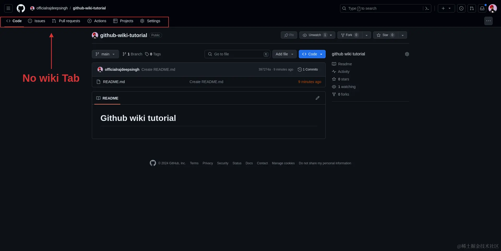Image resolution: width=501 pixels, height=251 pixels.
Task: Open the global navigation hamburger menu
Action: click(x=8, y=8)
